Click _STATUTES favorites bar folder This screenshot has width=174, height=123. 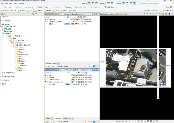[38, 11]
